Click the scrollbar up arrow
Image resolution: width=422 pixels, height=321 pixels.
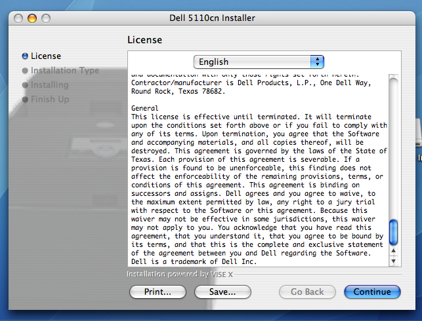tap(394, 251)
